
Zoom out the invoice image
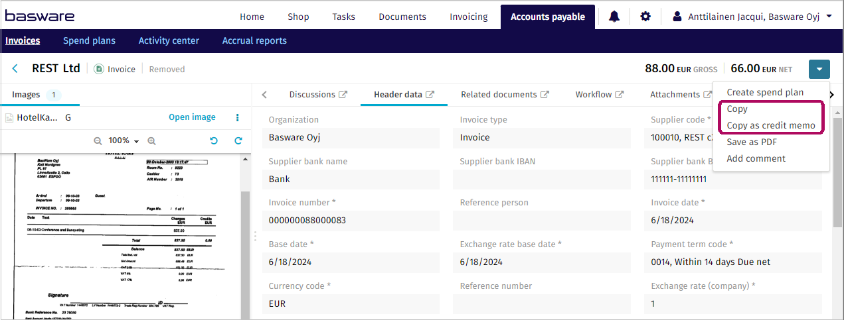[x=98, y=141]
